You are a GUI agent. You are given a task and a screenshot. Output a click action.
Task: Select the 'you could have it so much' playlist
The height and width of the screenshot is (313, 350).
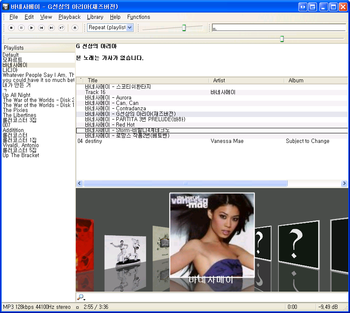39,80
